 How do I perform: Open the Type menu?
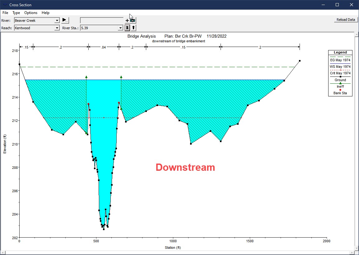tap(16, 13)
